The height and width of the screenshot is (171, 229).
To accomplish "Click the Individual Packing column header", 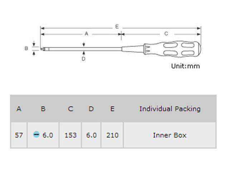I will (170, 109).
